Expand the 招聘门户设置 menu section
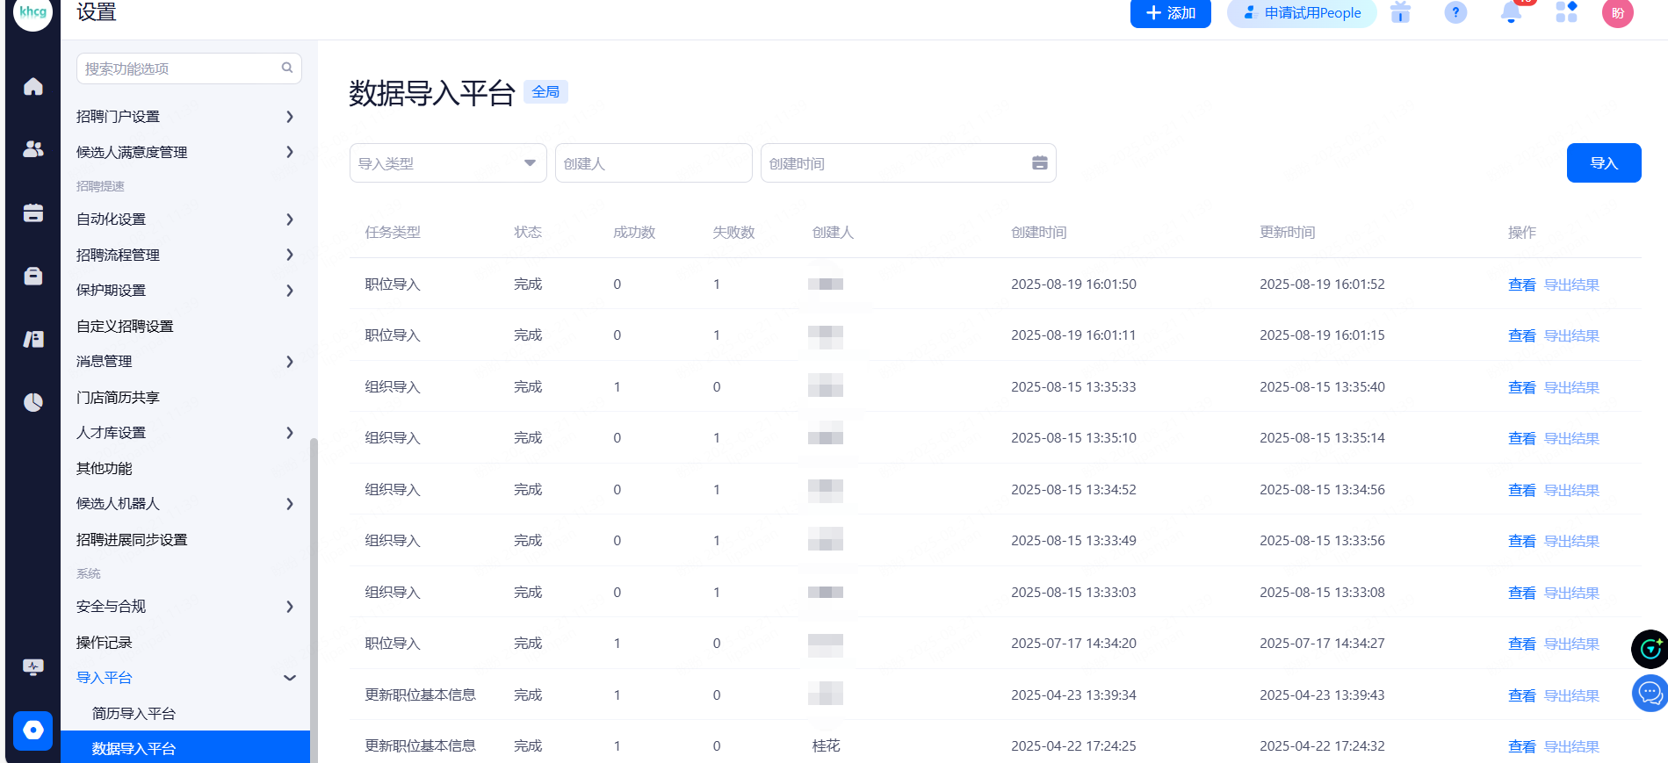 click(x=184, y=117)
